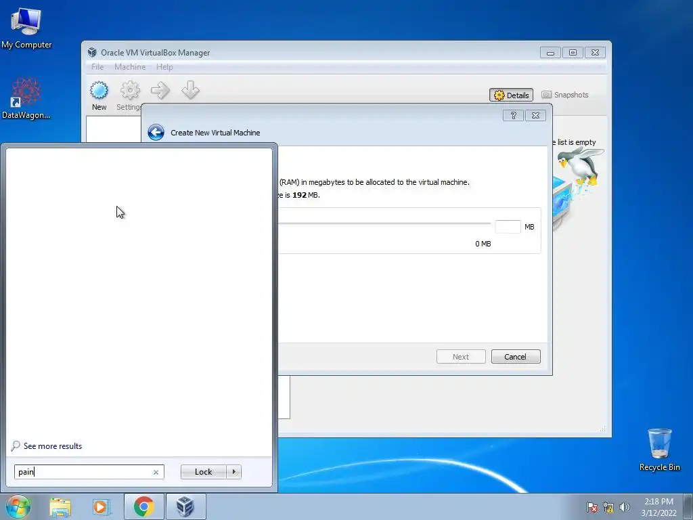This screenshot has height=520, width=693.
Task: Open the File menu in VirtualBox Manager
Action: [97, 67]
